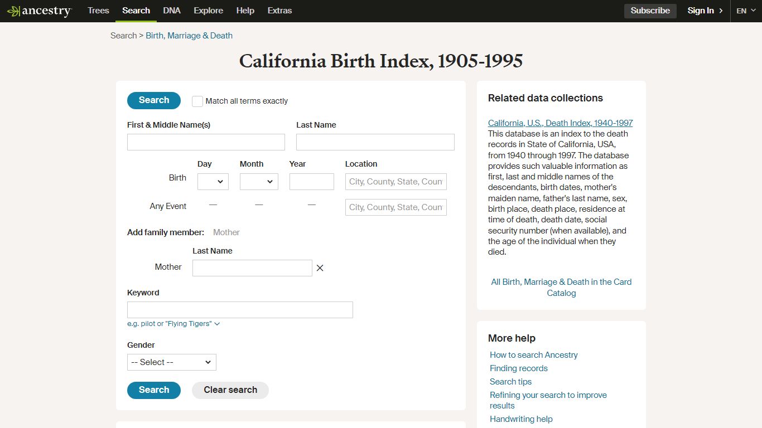Toggle Match all terms exactly checkbox
This screenshot has height=428, width=762.
(x=197, y=101)
